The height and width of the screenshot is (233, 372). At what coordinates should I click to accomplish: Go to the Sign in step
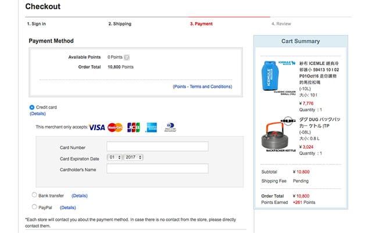(37, 24)
